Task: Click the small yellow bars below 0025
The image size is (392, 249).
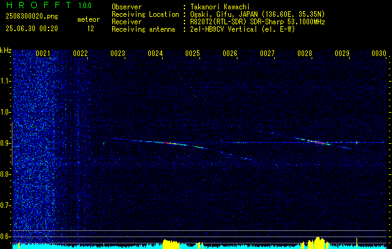Action: (x=199, y=245)
